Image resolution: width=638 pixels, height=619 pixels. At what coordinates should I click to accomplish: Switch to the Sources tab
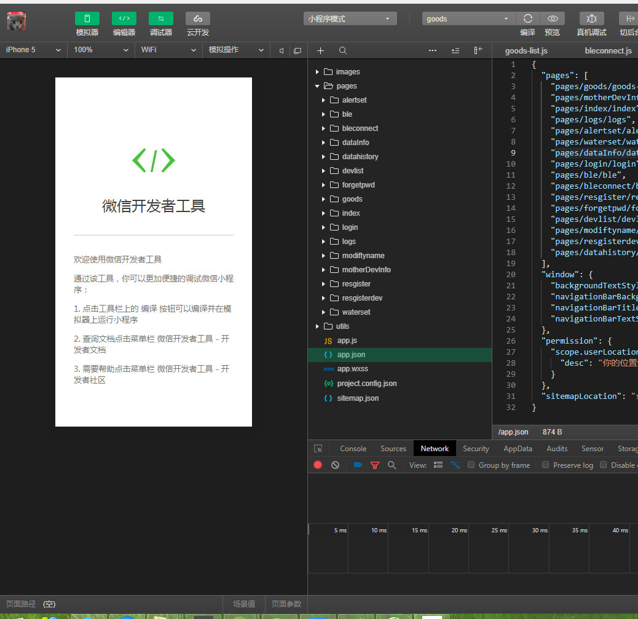tap(393, 449)
